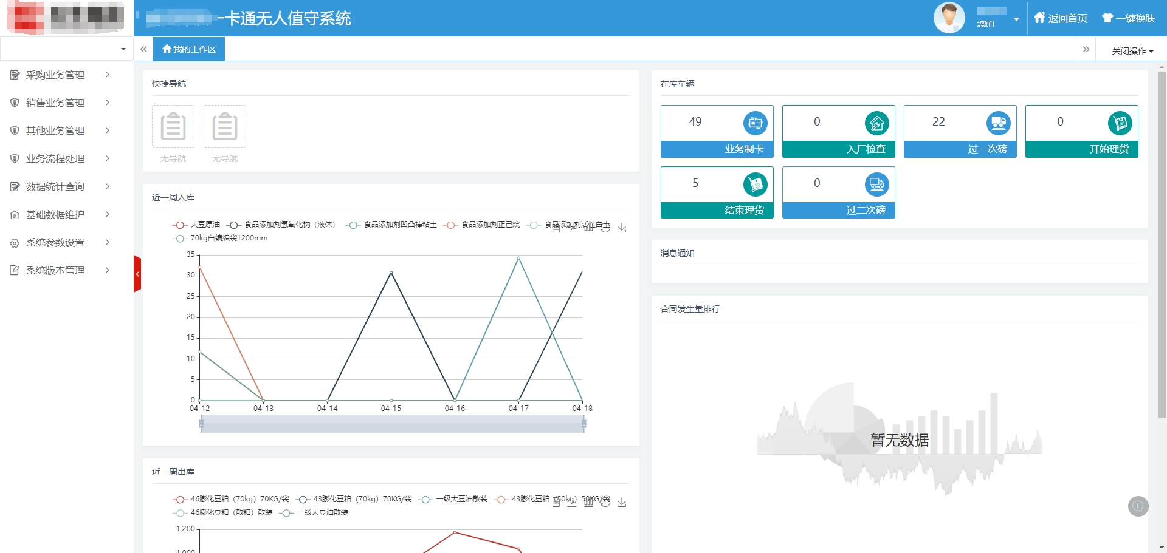Switch 近一周出库 chart to bar type

tap(588, 503)
